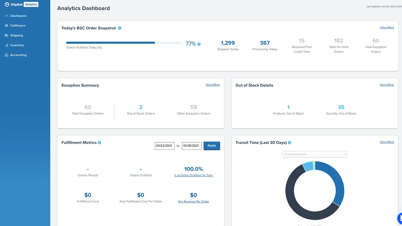Click info icon next to B2C Order Snapshot
This screenshot has width=402, height=226.
[x=119, y=28]
